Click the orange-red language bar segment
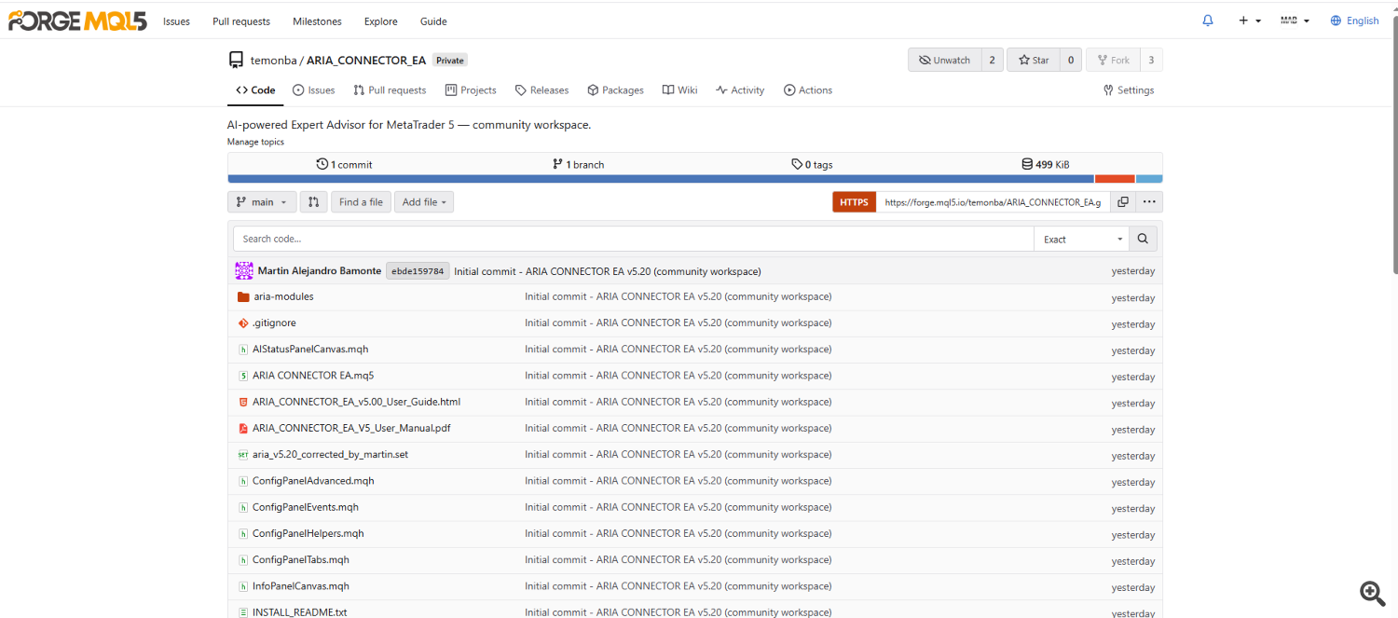Screen dimensions: 1398x618 pyautogui.click(x=1115, y=179)
